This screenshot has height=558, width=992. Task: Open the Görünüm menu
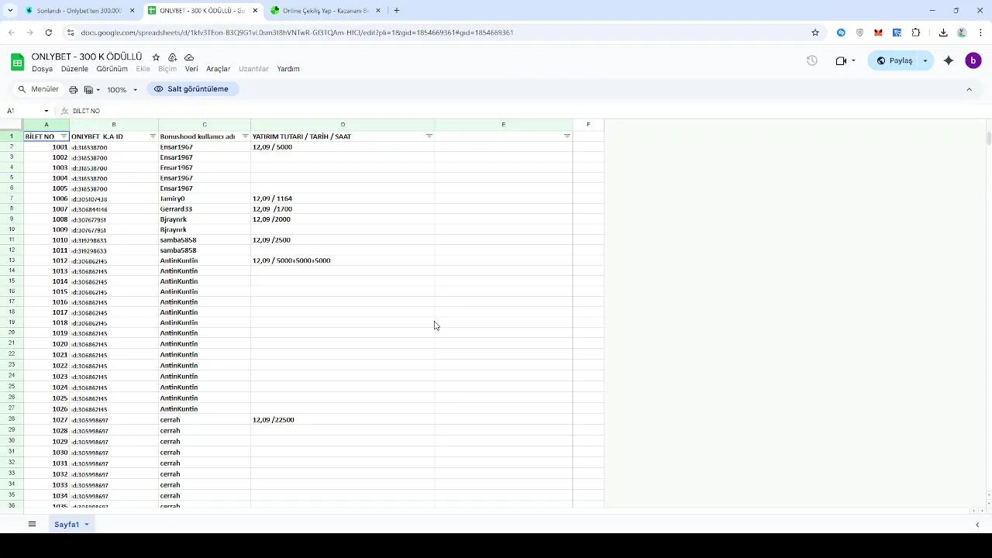[112, 69]
